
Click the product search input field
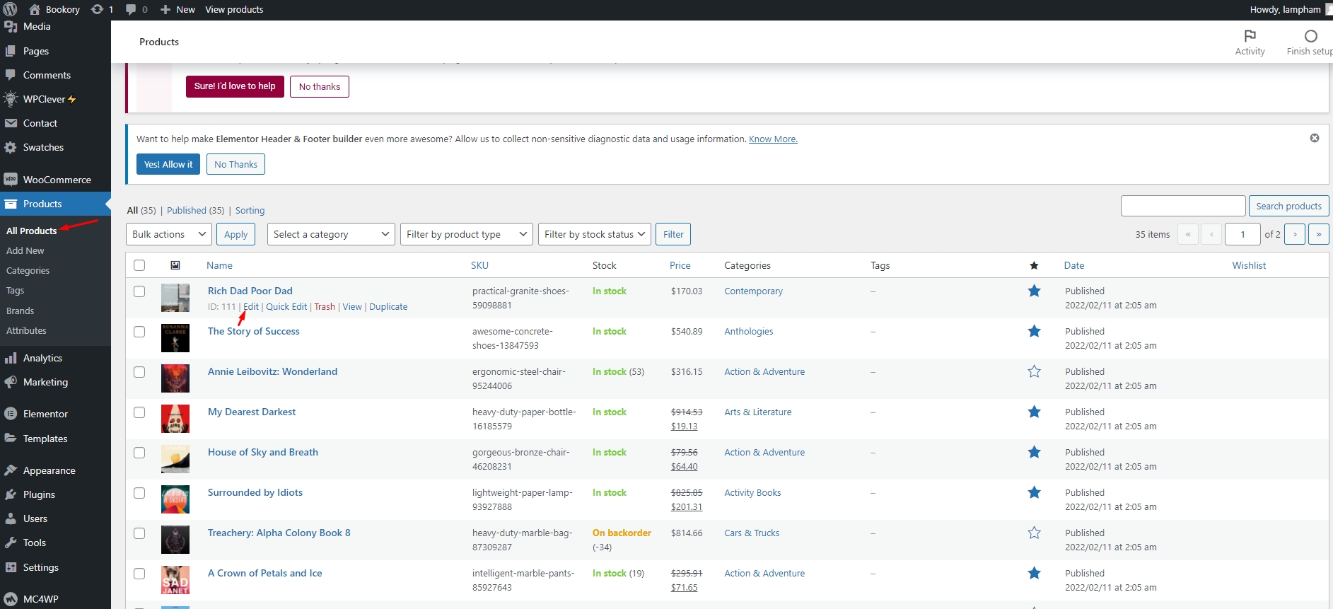click(1182, 206)
